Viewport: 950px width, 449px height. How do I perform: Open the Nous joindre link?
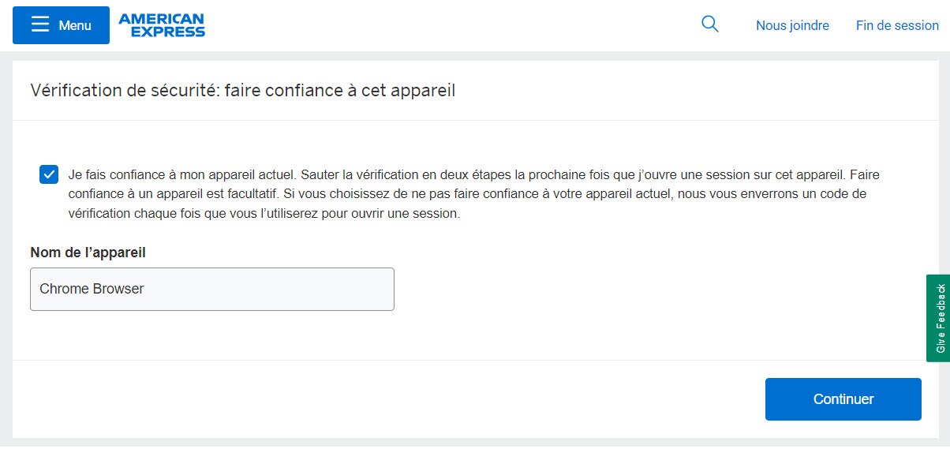click(x=792, y=25)
